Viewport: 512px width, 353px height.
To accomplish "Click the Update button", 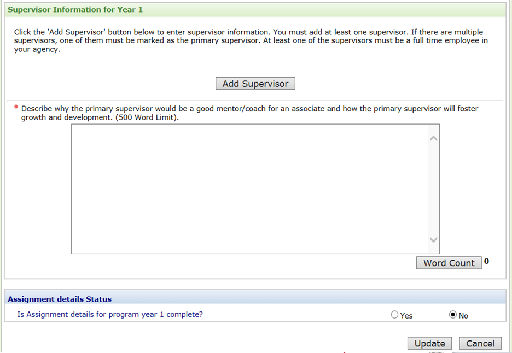I will click(429, 343).
